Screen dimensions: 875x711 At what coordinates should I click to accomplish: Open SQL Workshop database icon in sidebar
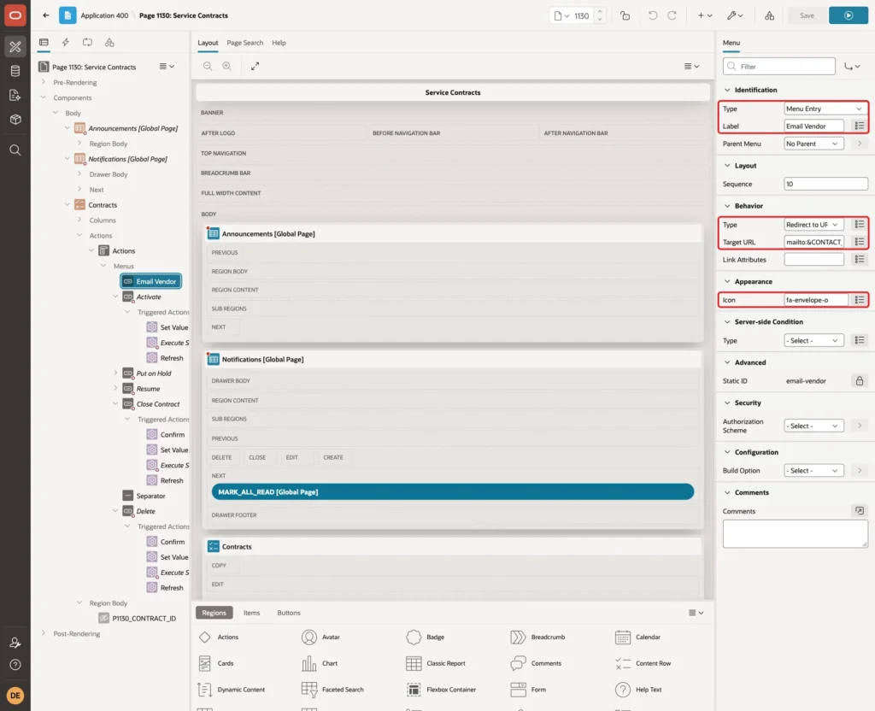point(15,71)
